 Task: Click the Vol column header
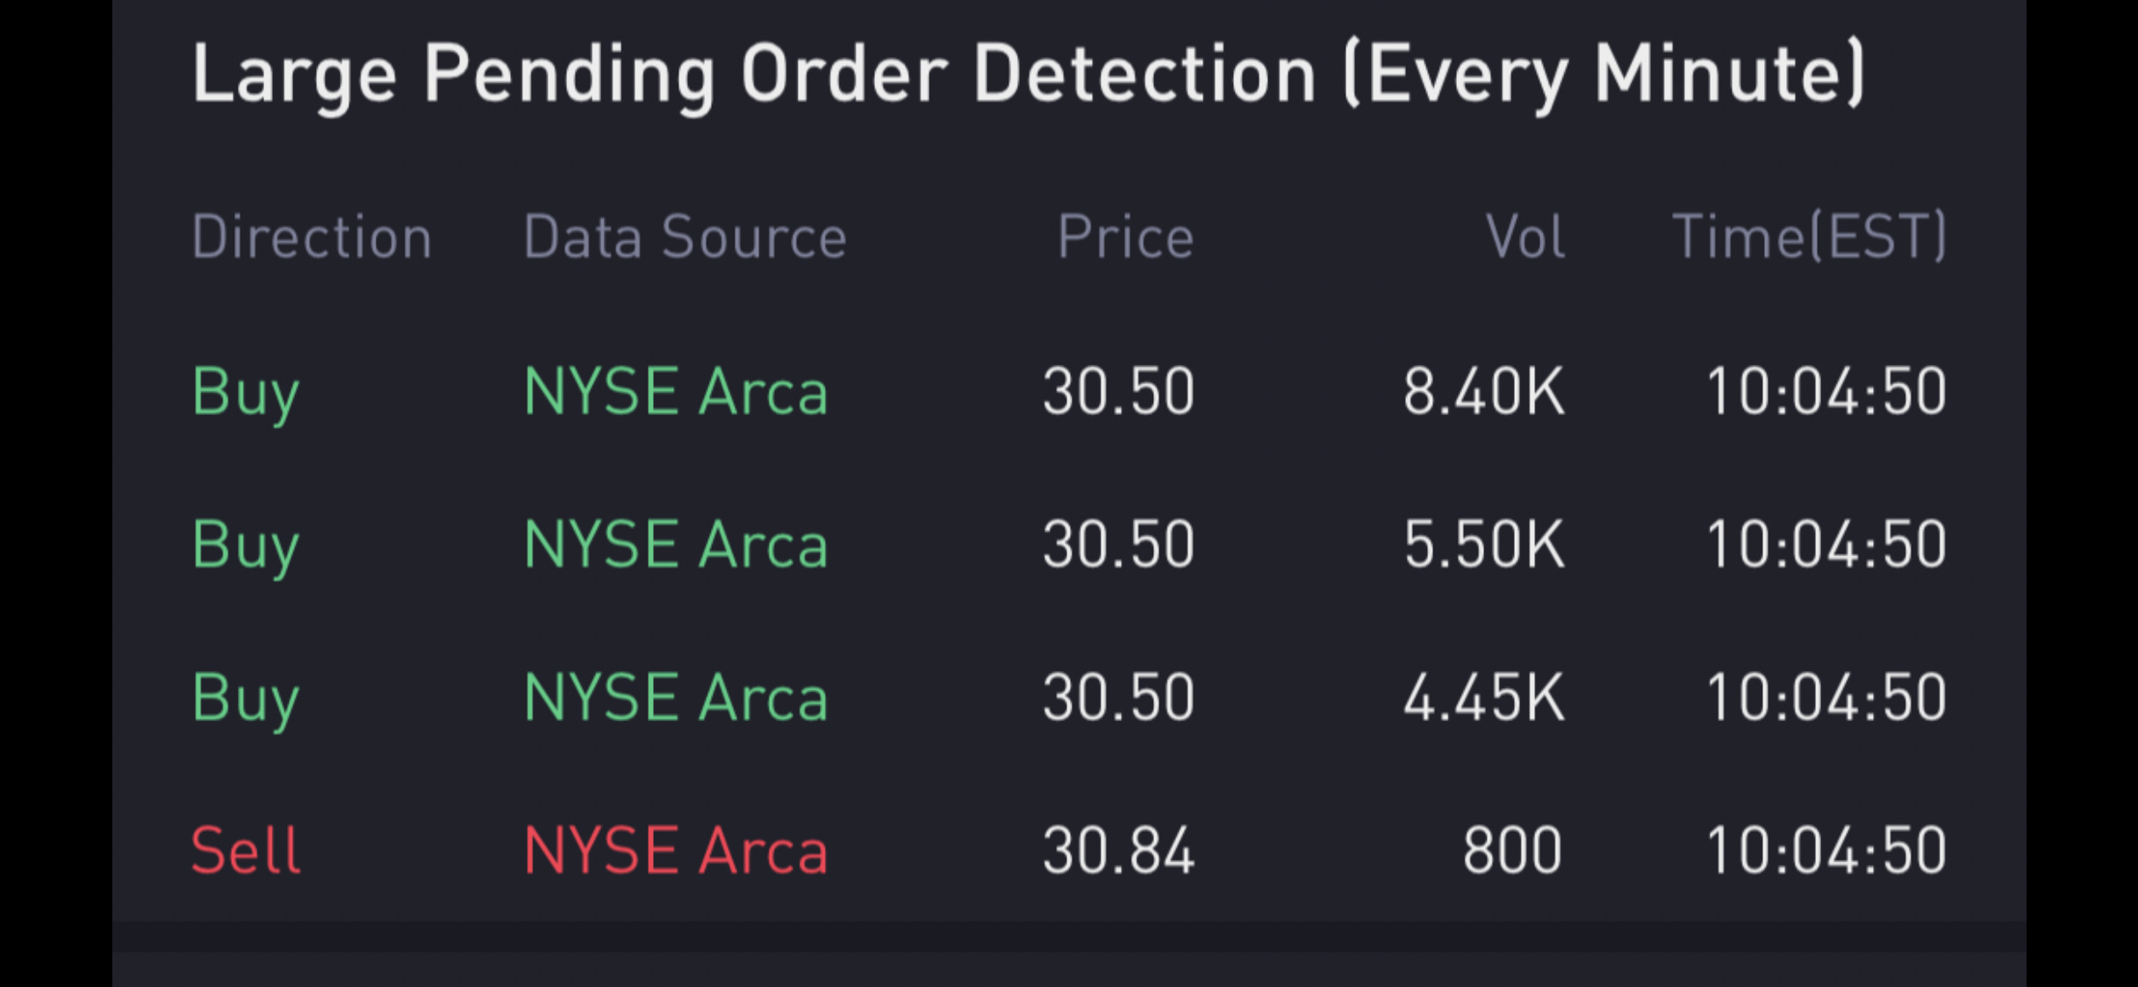pos(1525,237)
